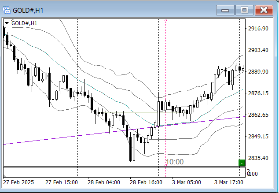Click the 10:00 label near pink line
This screenshot has height=193, width=279.
(x=175, y=162)
